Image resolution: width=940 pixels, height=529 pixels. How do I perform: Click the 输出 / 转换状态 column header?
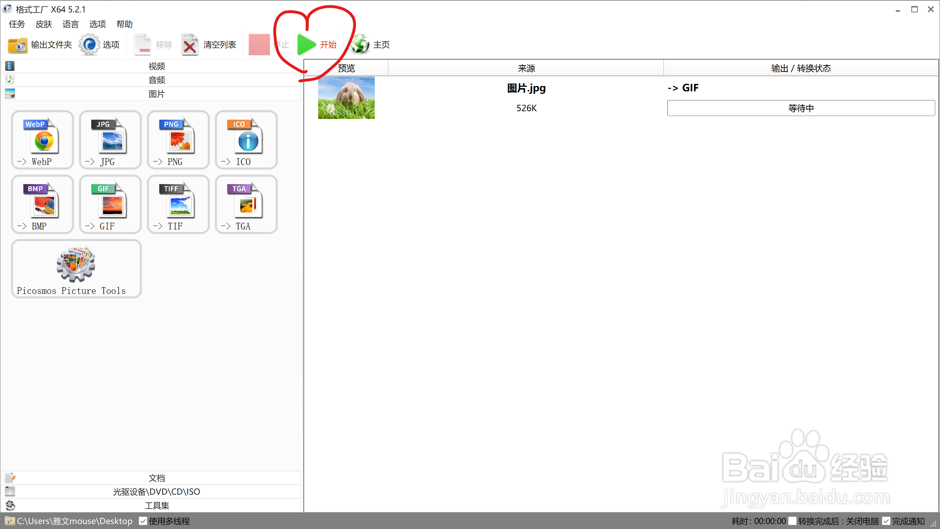coord(801,68)
